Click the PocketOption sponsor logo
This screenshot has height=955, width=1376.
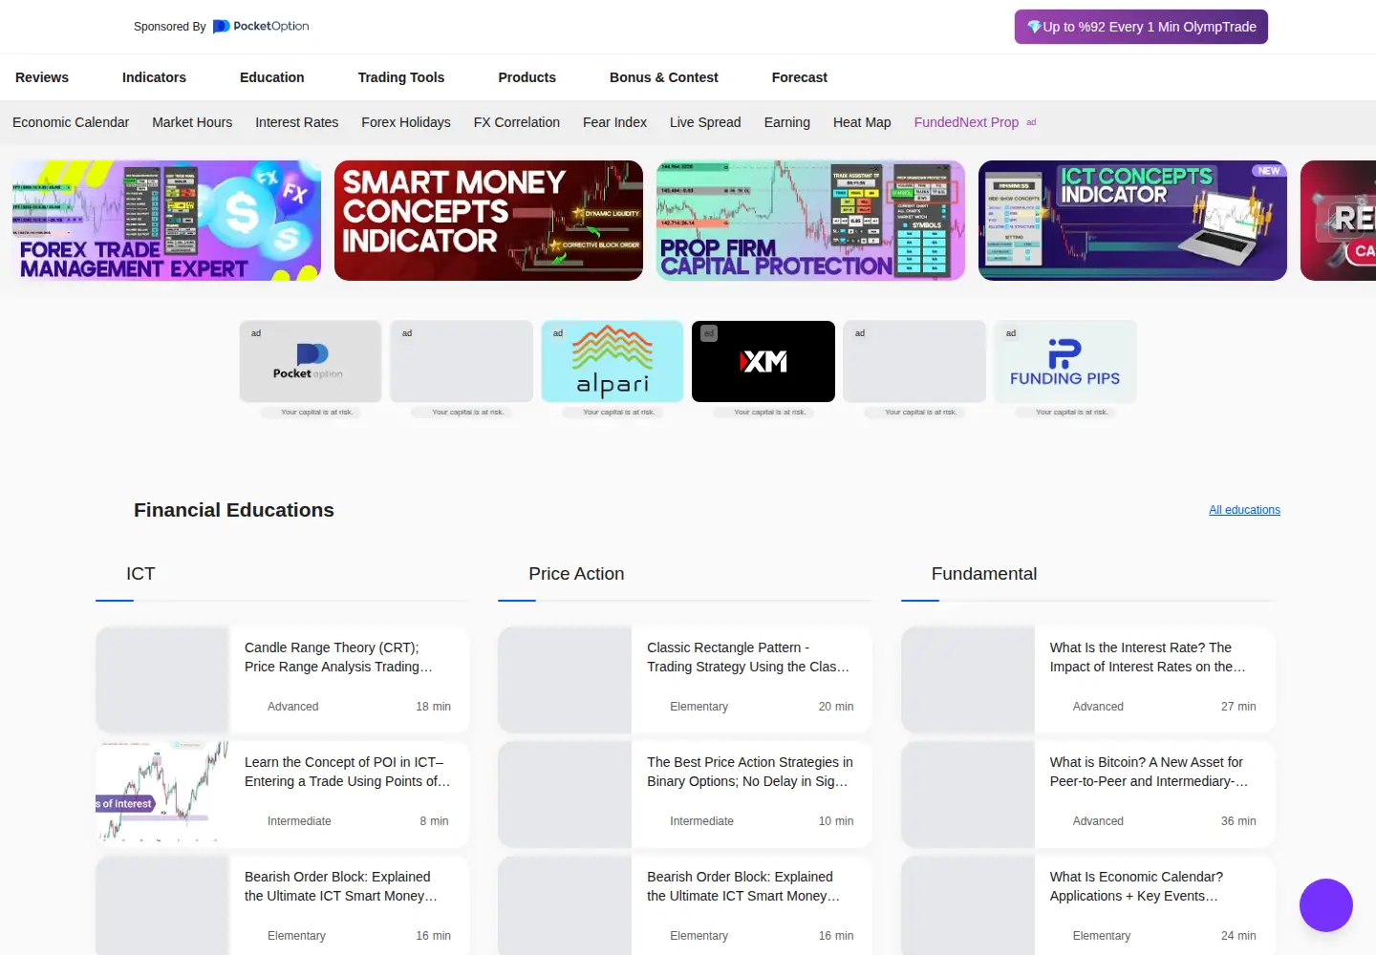coord(261,27)
